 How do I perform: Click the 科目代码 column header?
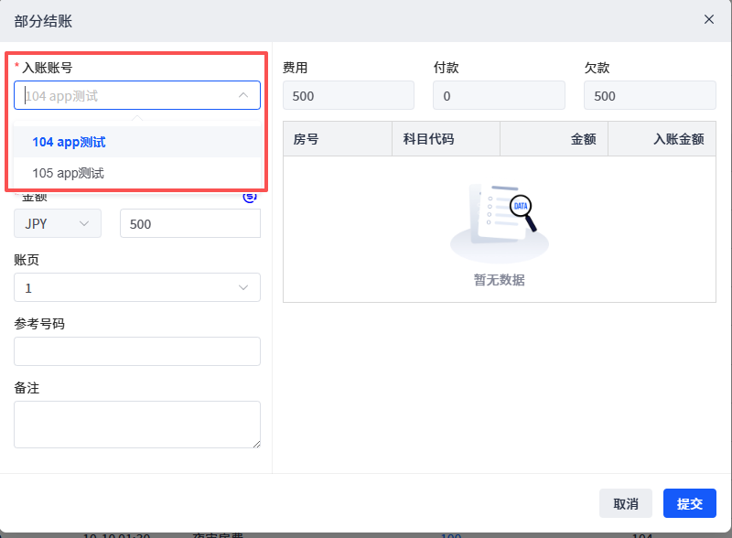428,139
